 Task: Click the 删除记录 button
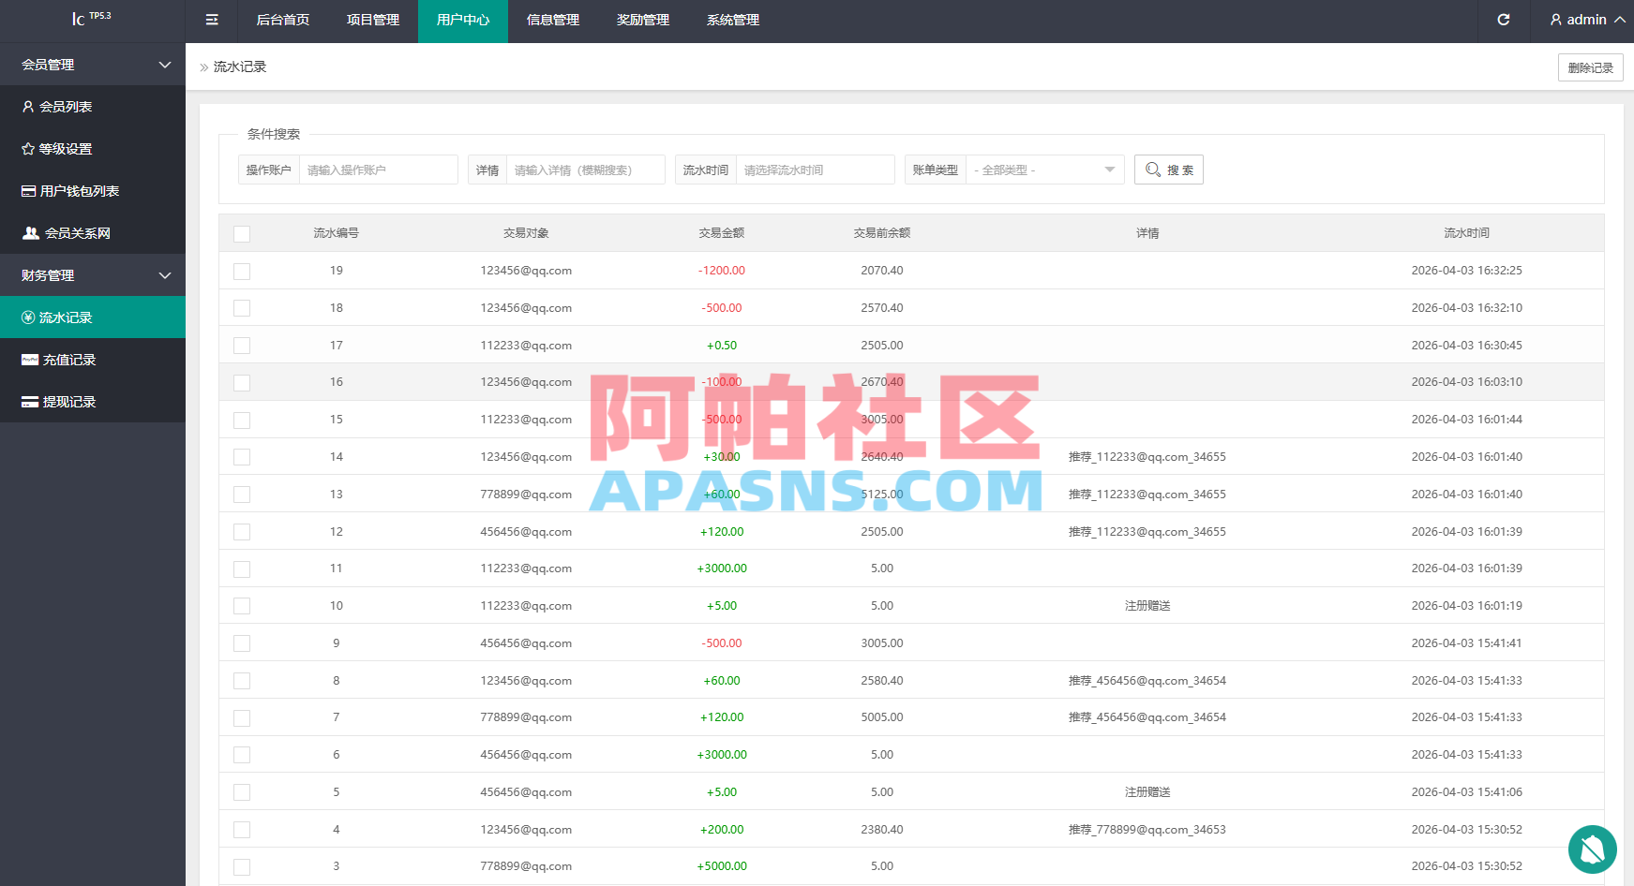(1591, 67)
